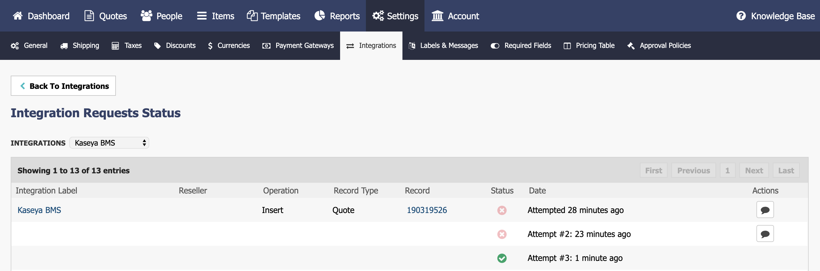Open the Dashboard menu
The image size is (820, 271).
pyautogui.click(x=41, y=16)
